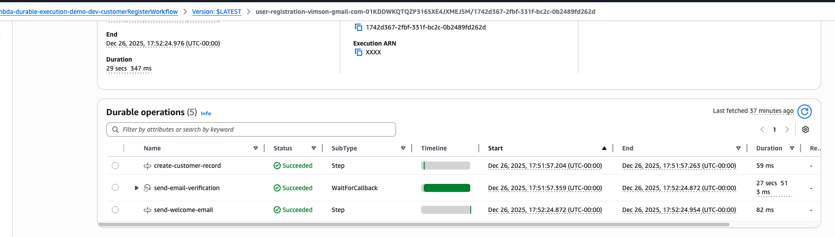Select the send-email-verification radio button
The image size is (835, 237).
coord(115,187)
